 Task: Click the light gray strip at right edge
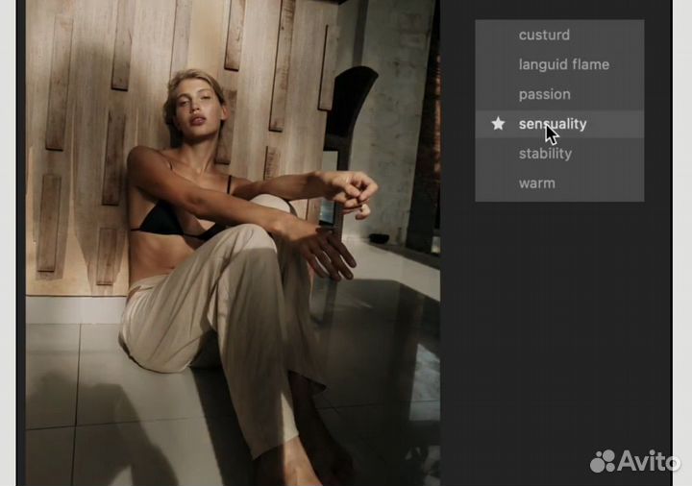click(681, 240)
